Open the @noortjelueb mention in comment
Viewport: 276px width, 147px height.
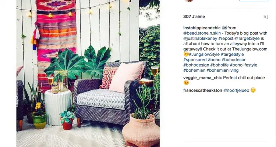tap(236, 90)
